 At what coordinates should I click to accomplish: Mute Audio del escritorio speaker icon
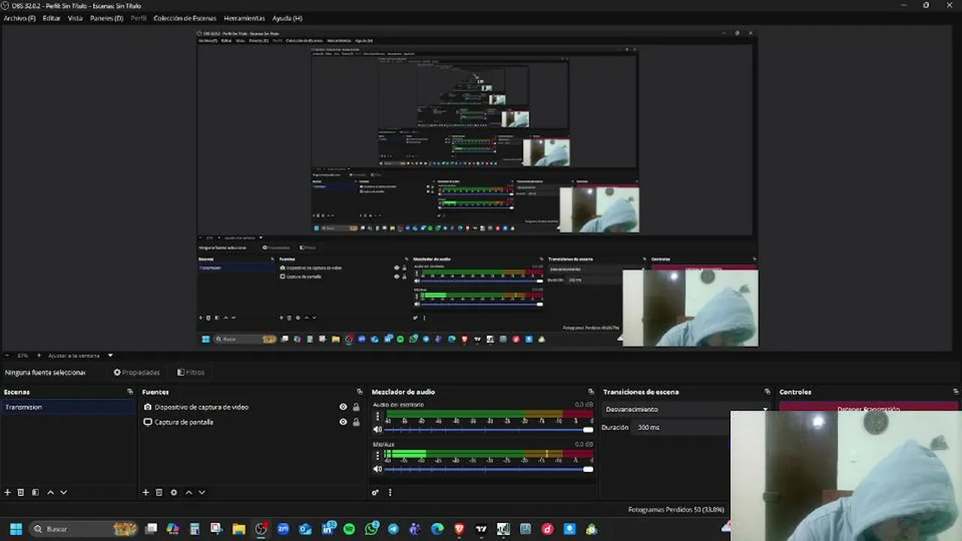tap(378, 430)
